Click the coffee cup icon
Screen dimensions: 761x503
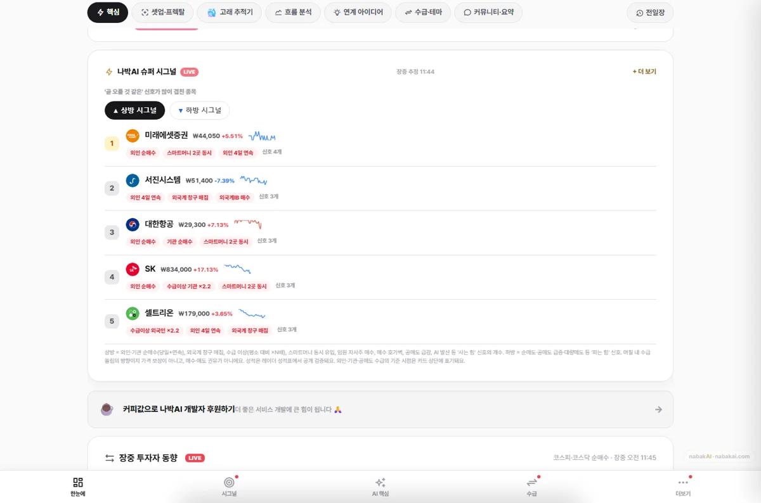(x=107, y=409)
